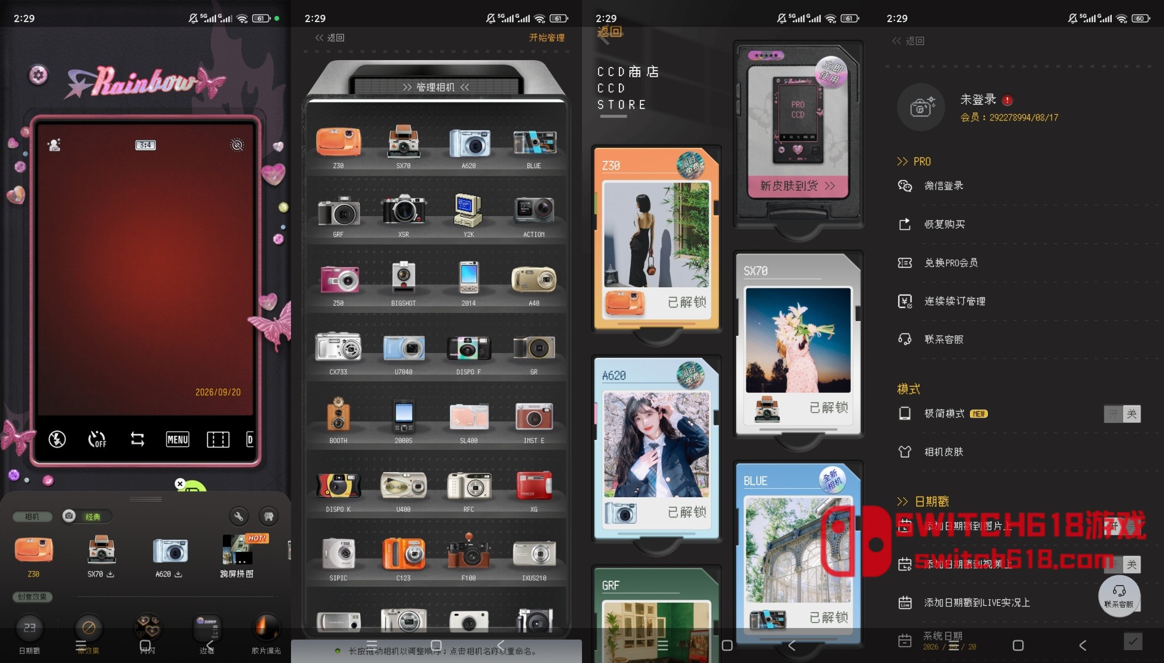
Task: Select the 原效果 no-effect option
Action: (88, 634)
